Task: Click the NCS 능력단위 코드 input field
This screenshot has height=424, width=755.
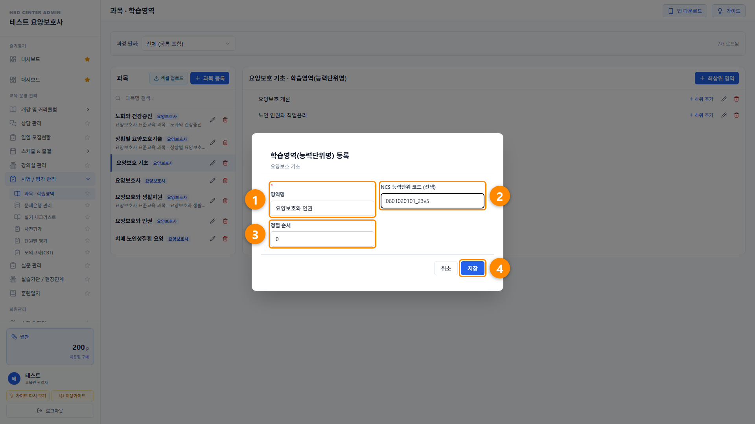Action: [432, 201]
